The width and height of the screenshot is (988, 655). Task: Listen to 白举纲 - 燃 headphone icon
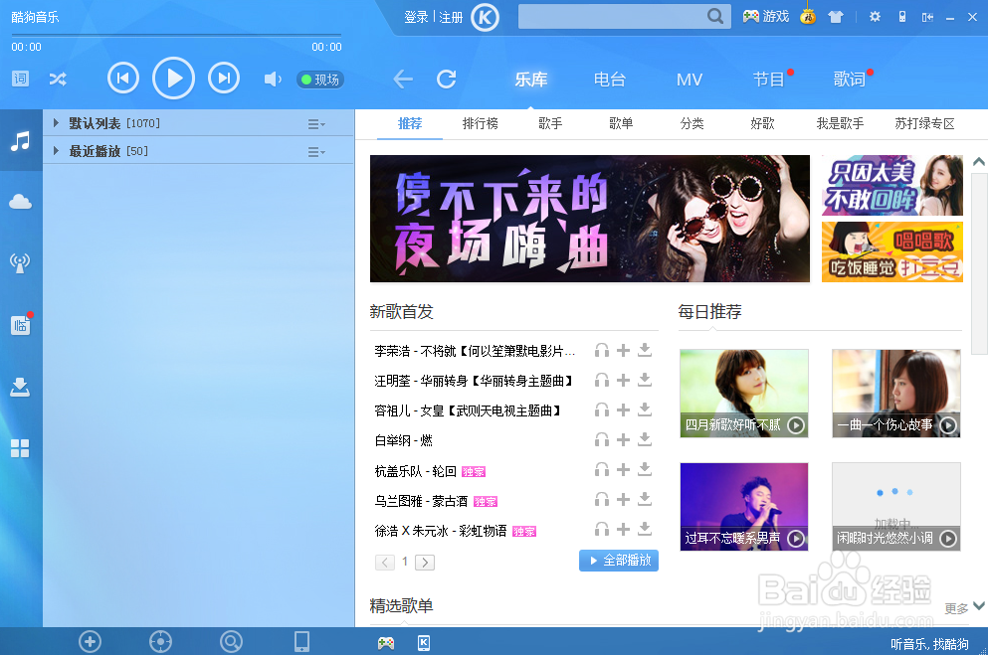pos(602,439)
